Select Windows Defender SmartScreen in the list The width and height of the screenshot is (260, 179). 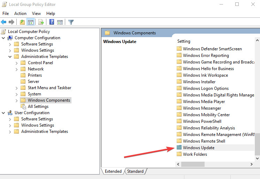coord(212,49)
